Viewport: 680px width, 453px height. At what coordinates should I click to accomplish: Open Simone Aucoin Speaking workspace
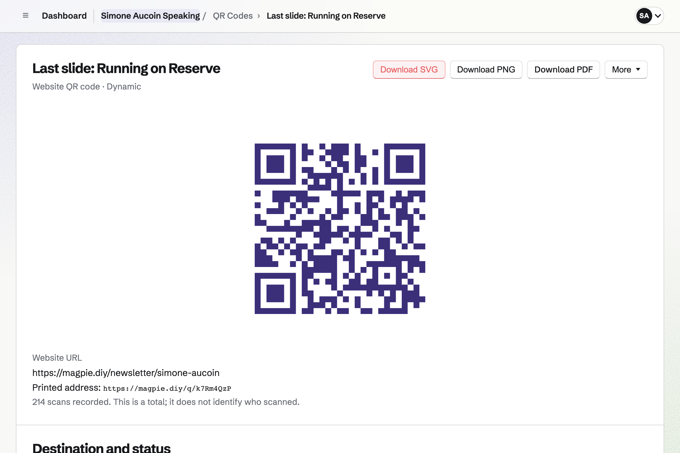click(150, 16)
